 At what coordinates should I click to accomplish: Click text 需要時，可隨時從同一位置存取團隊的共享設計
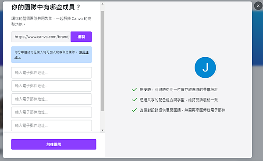[179, 89]
